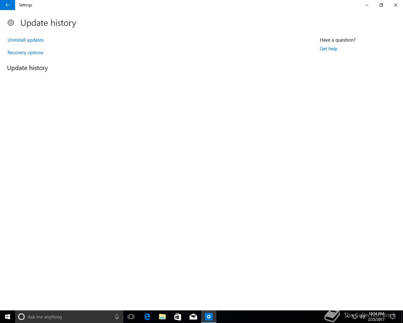
Task: Select the Settings app in the taskbar
Action: [x=209, y=317]
